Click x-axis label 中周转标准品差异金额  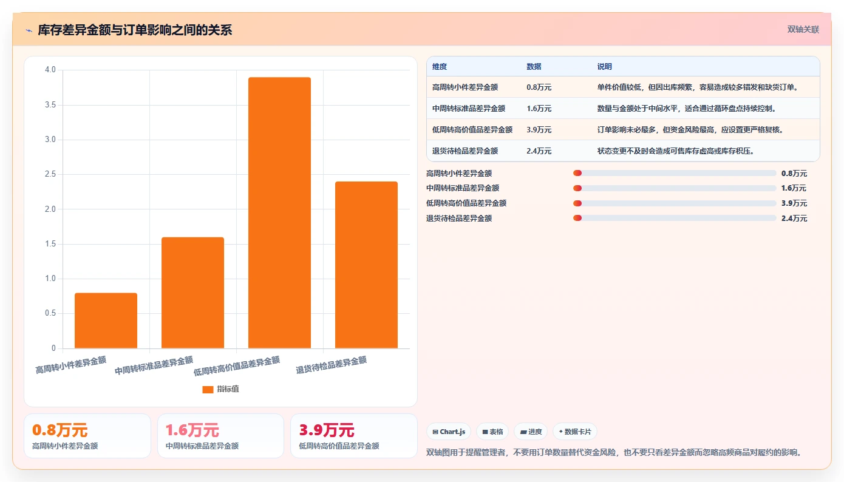154,365
